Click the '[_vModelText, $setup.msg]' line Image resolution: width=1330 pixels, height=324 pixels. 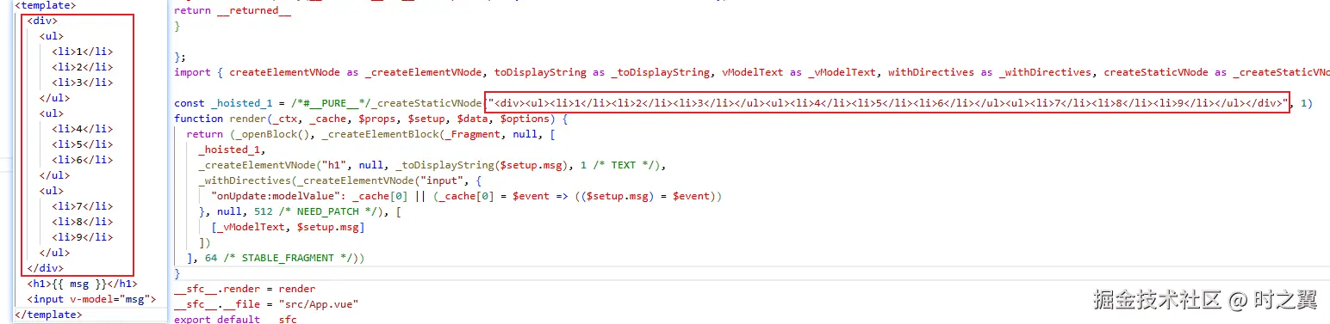(287, 227)
